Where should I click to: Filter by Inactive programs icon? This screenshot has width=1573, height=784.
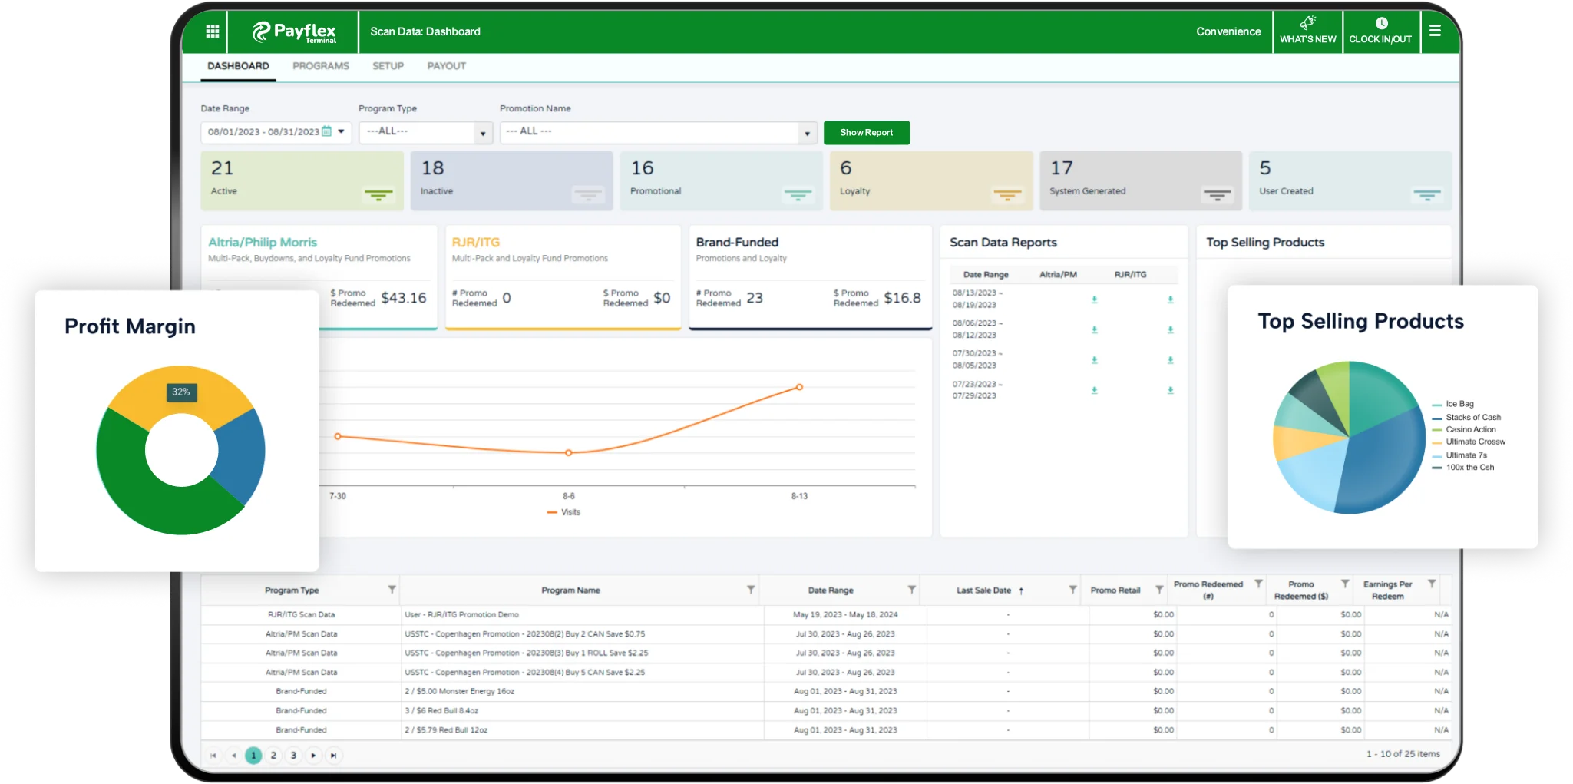click(x=588, y=195)
